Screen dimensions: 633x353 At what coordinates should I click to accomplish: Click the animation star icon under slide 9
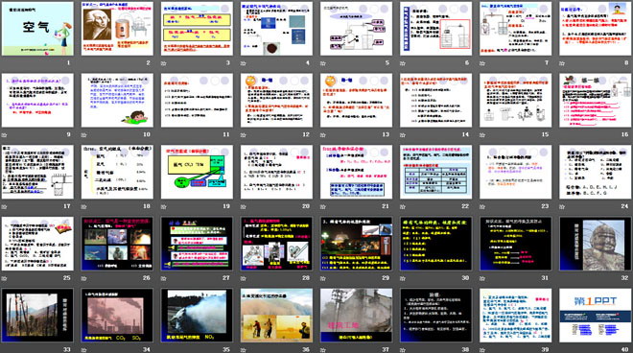(x=4, y=135)
